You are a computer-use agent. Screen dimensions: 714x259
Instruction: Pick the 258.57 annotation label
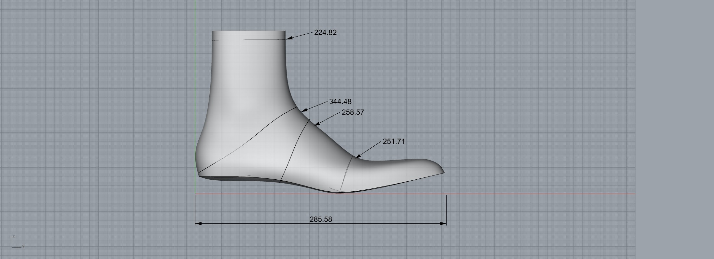(353, 112)
